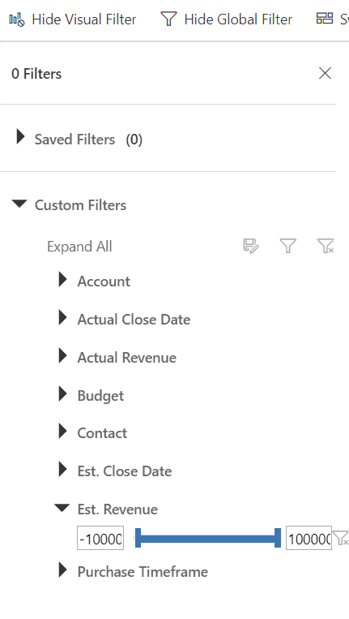Click the minimum revenue input field
Viewport: 349px width, 619px height.
point(100,538)
